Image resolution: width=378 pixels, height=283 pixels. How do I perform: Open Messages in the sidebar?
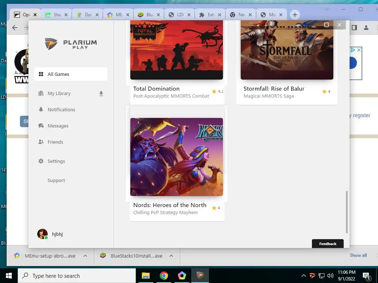[58, 126]
